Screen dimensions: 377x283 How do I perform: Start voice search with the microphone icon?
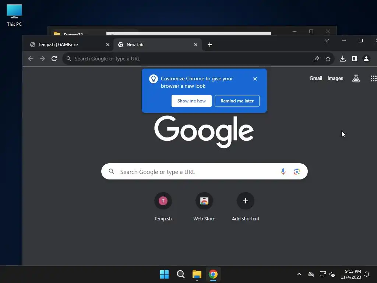pos(283,171)
